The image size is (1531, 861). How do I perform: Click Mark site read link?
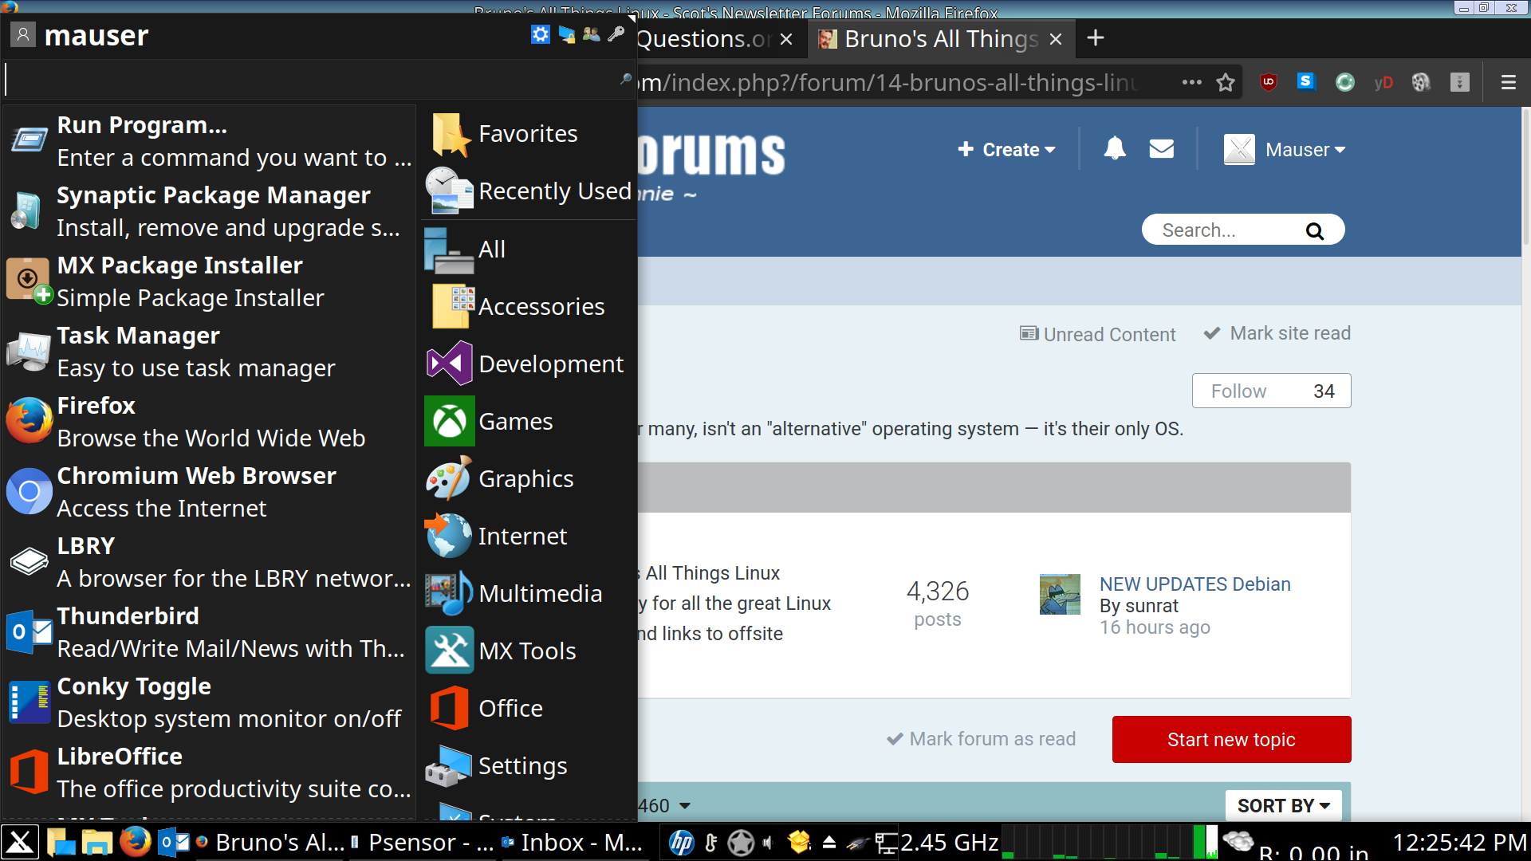[x=1277, y=333]
